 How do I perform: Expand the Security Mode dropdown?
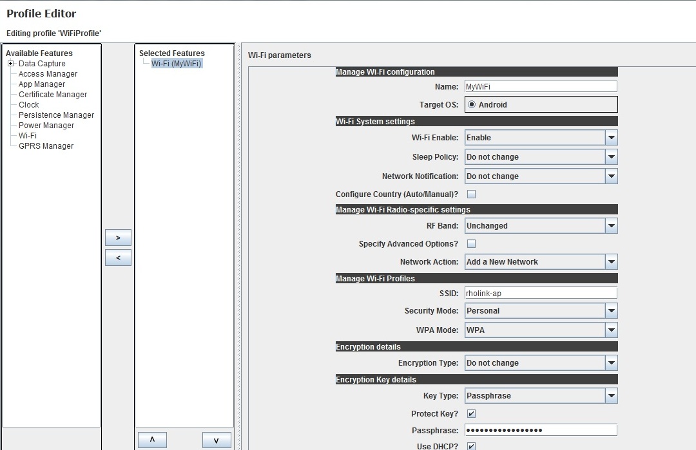(611, 311)
